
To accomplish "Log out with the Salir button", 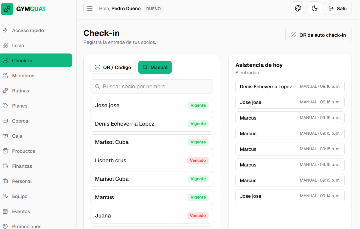I will click(x=338, y=9).
